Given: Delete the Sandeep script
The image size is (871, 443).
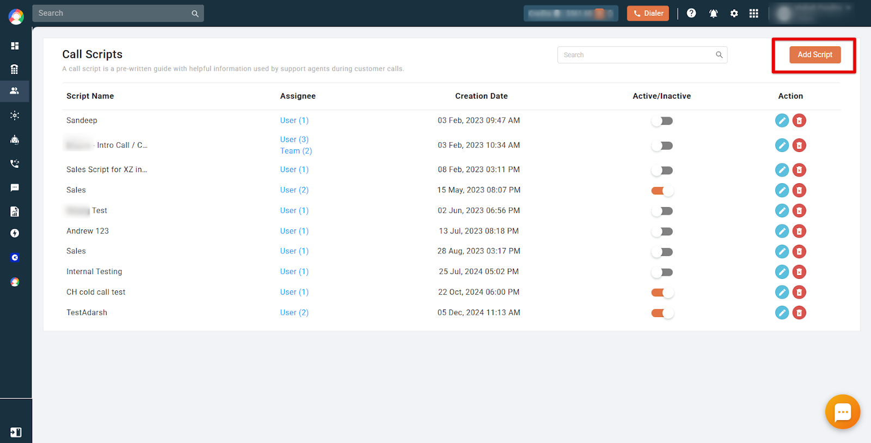Looking at the screenshot, I should click(x=799, y=120).
